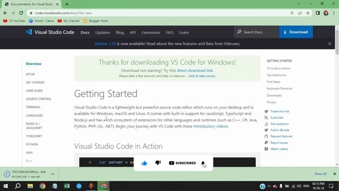
Task: Expand GET STARTED section in sidebar
Action: click(x=35, y=82)
